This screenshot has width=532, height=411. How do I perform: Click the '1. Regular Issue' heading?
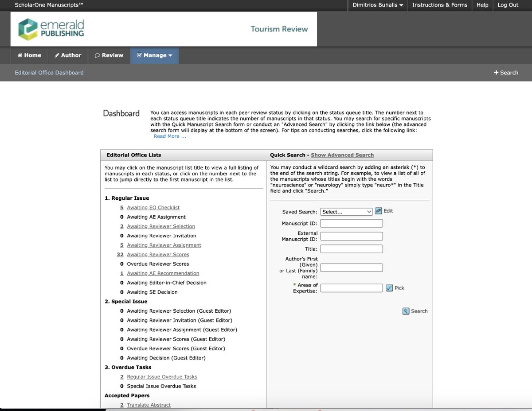pyautogui.click(x=127, y=198)
